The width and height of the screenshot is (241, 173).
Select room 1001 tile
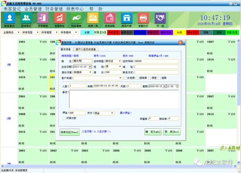coord(33,48)
